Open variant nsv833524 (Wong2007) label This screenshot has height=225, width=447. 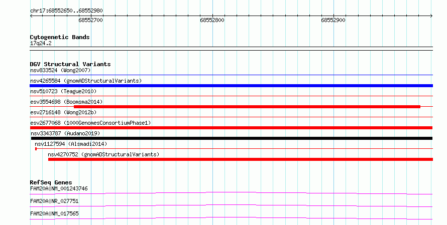60,70
